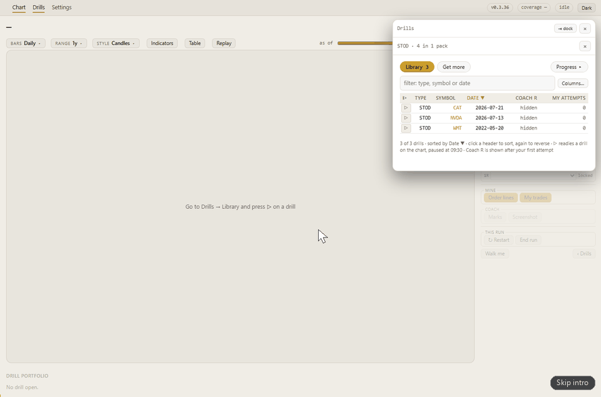Toggle Order lines display
Image resolution: width=601 pixels, height=397 pixels.
pos(501,198)
